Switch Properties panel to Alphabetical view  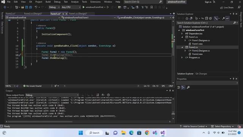coord(183,88)
